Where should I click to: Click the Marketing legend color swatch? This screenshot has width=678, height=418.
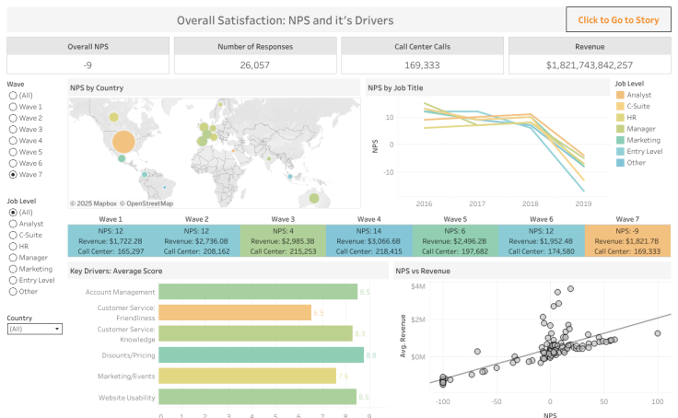[x=619, y=140]
